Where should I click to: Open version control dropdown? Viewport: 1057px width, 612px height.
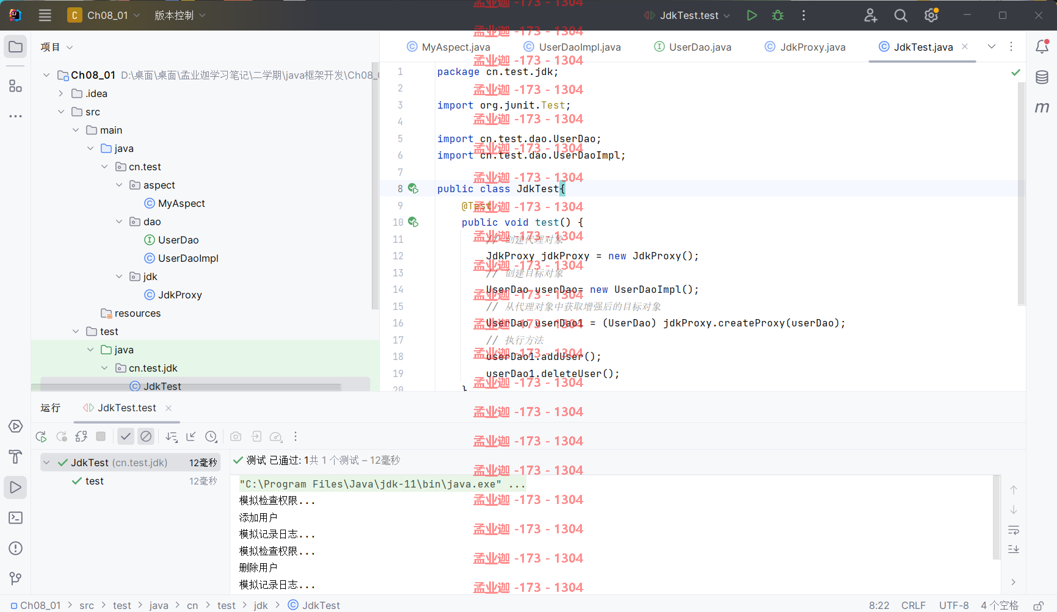pos(180,15)
